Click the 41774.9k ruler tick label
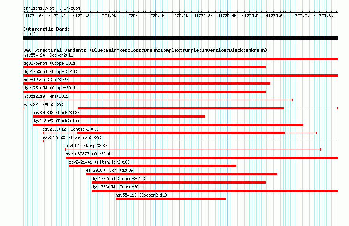Screen dimensions: 349x226 (107, 16)
